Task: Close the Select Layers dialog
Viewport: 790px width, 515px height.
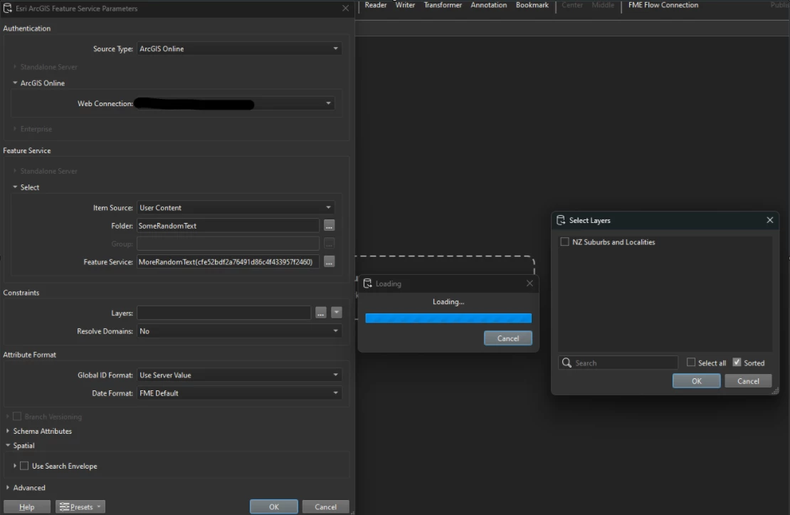Action: tap(770, 220)
